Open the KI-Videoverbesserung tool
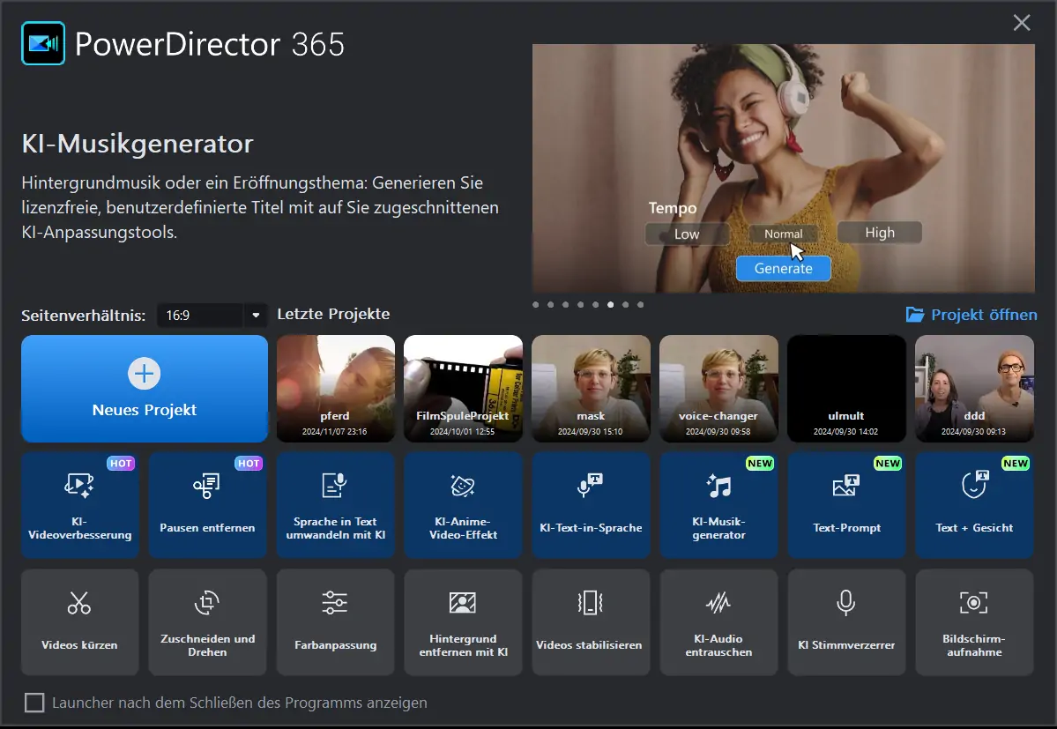1057x729 pixels. point(80,504)
